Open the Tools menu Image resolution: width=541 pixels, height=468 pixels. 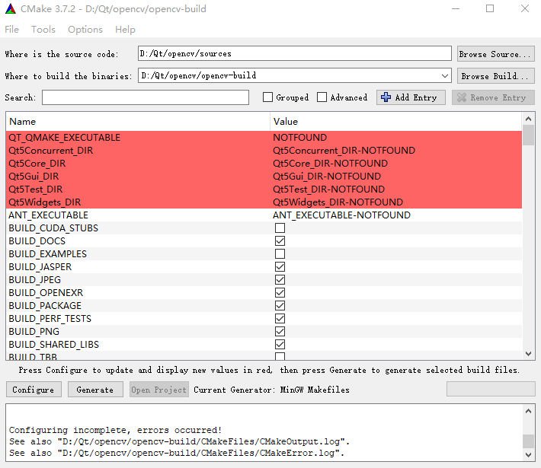pyautogui.click(x=43, y=30)
